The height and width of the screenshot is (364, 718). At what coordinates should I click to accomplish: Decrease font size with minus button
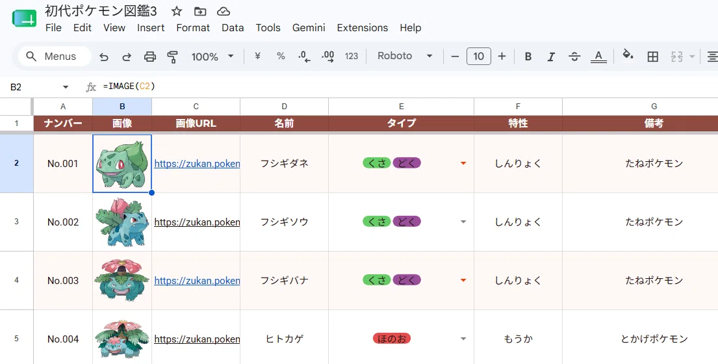[x=455, y=56]
